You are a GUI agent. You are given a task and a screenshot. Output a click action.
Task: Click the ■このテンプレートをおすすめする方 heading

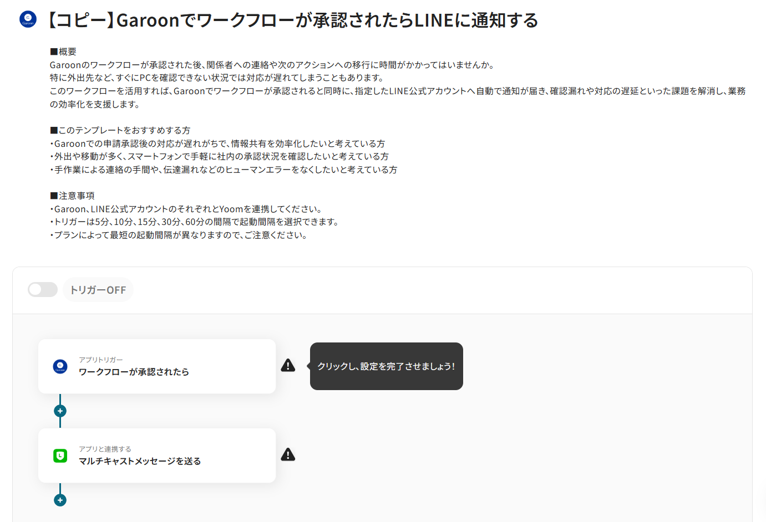120,130
